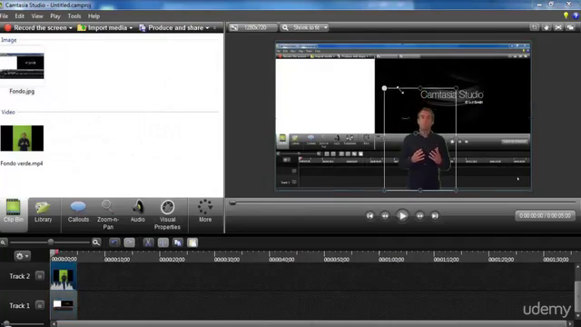Toggle the lock for Track 2
Screen dimensions: 581x327
[40, 276]
